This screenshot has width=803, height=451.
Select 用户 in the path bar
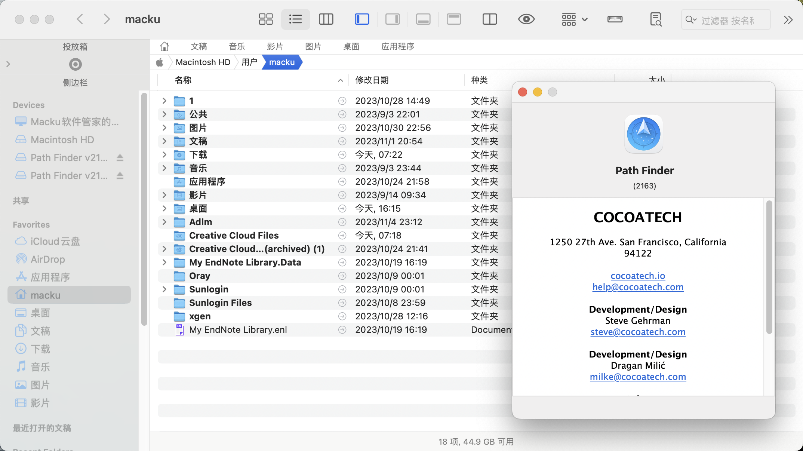pos(249,62)
